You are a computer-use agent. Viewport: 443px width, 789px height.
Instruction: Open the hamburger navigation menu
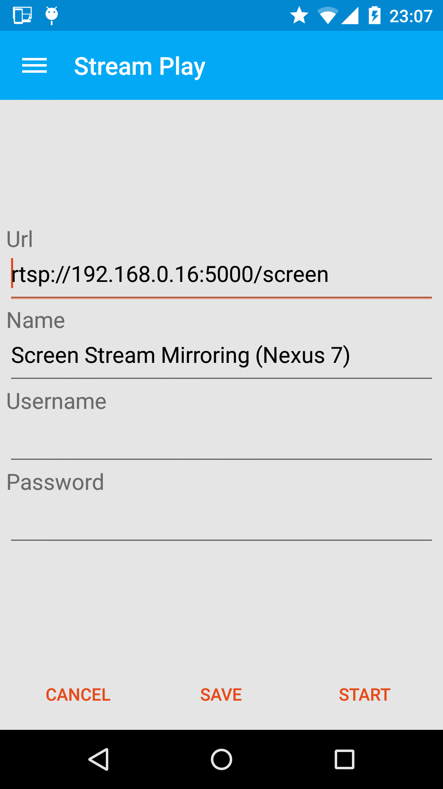(x=34, y=66)
